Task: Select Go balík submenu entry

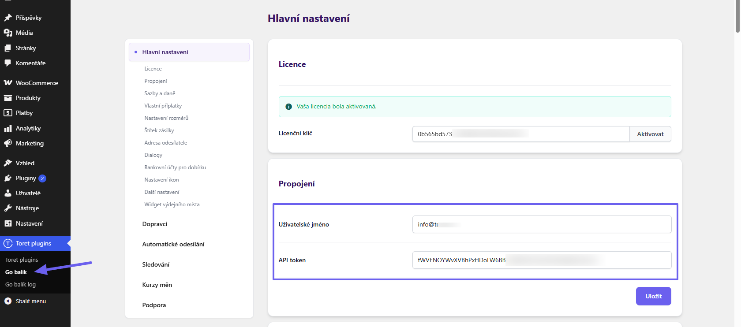Action: point(16,272)
